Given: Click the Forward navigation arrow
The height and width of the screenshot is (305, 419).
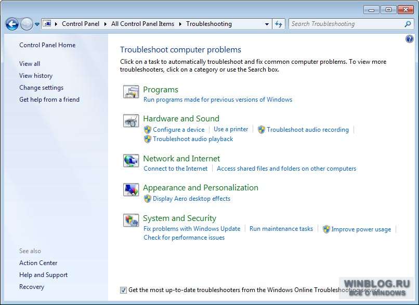Looking at the screenshot, I should 27,24.
